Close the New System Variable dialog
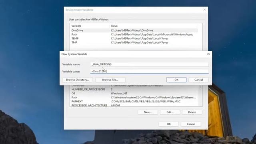 point(208,54)
